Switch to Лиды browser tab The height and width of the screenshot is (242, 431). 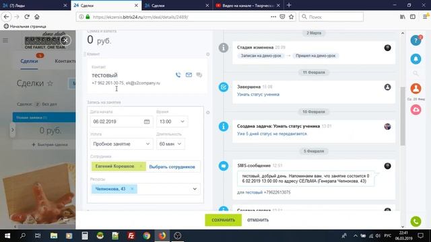click(35, 5)
